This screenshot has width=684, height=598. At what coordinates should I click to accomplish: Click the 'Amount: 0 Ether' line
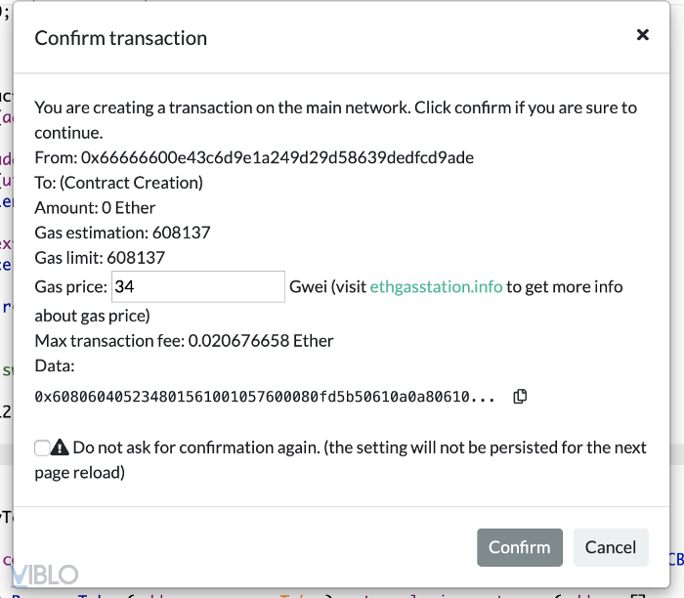tap(96, 207)
